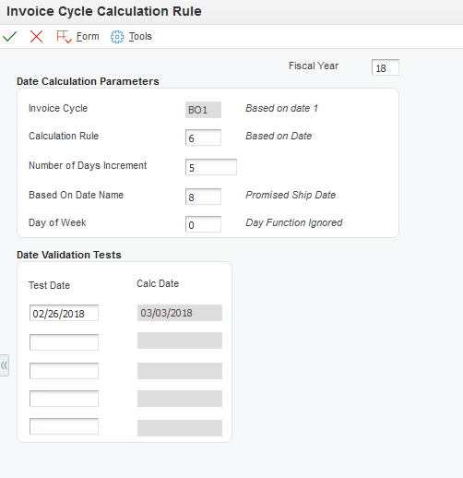Click the fourth empty Test Date field

(x=64, y=399)
